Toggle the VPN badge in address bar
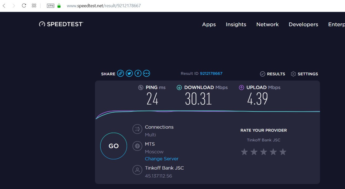The image size is (345, 189). tap(51, 6)
